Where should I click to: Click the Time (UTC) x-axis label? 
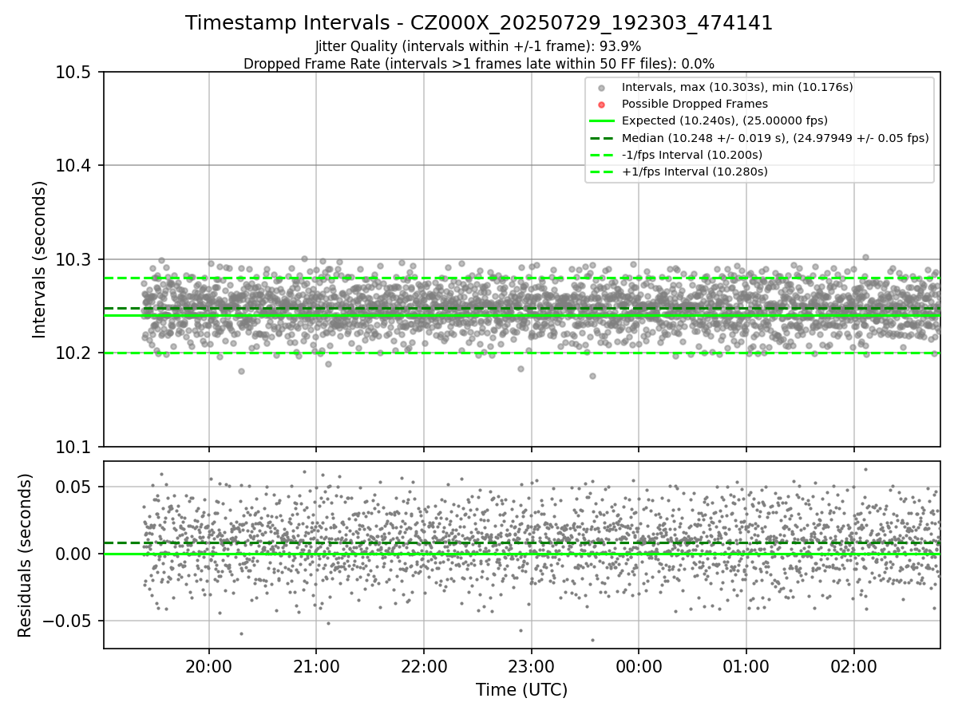[x=521, y=690]
